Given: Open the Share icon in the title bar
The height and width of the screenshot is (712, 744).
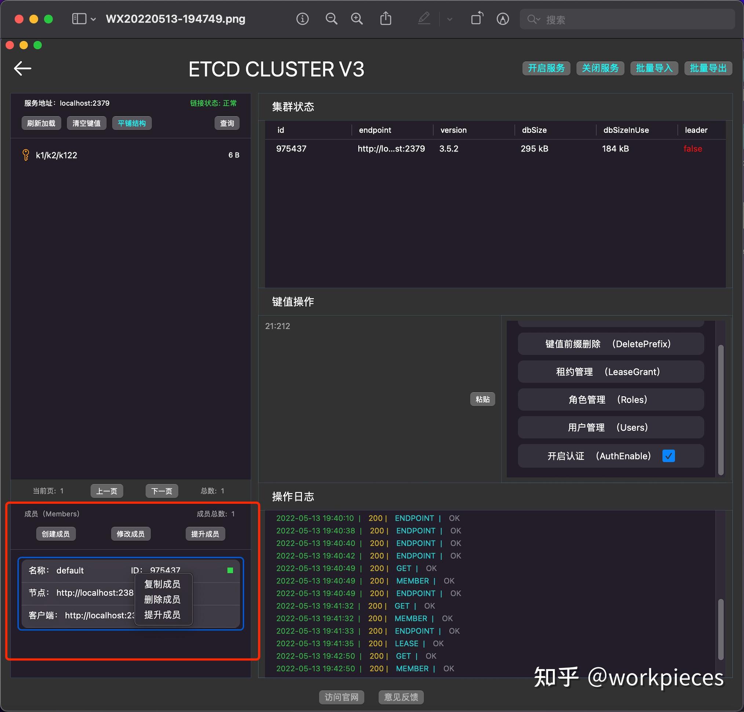Looking at the screenshot, I should (386, 19).
